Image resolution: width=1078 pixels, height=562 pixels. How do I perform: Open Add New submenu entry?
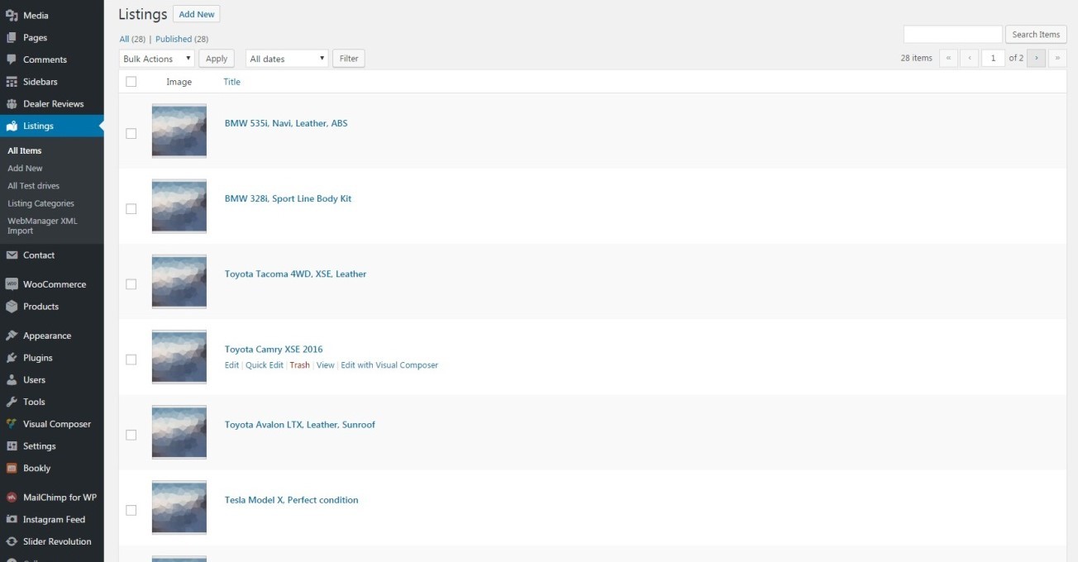click(25, 168)
